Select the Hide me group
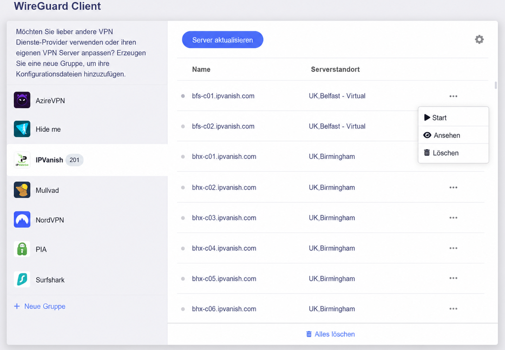The image size is (505, 350). (x=87, y=129)
